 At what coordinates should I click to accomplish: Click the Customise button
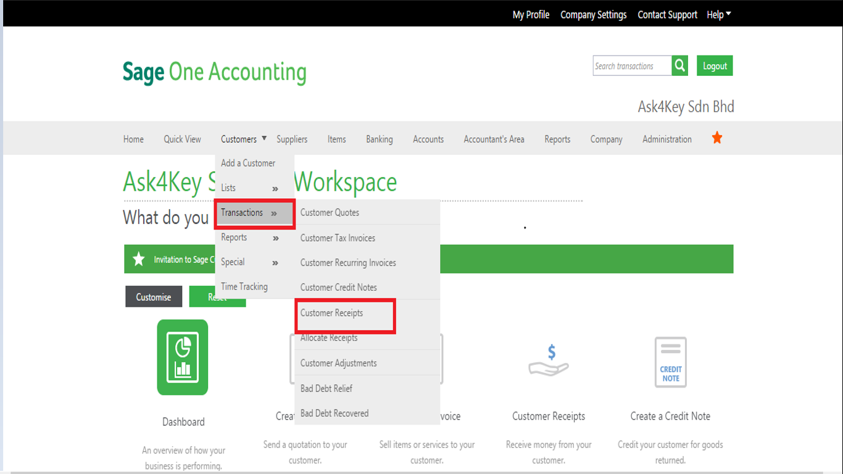point(154,297)
